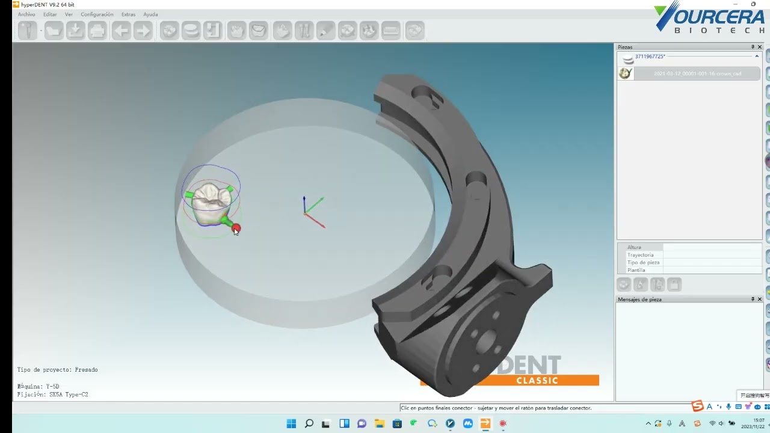Viewport: 770px width, 433px height.
Task: Open the Editar menu
Action: [50, 14]
